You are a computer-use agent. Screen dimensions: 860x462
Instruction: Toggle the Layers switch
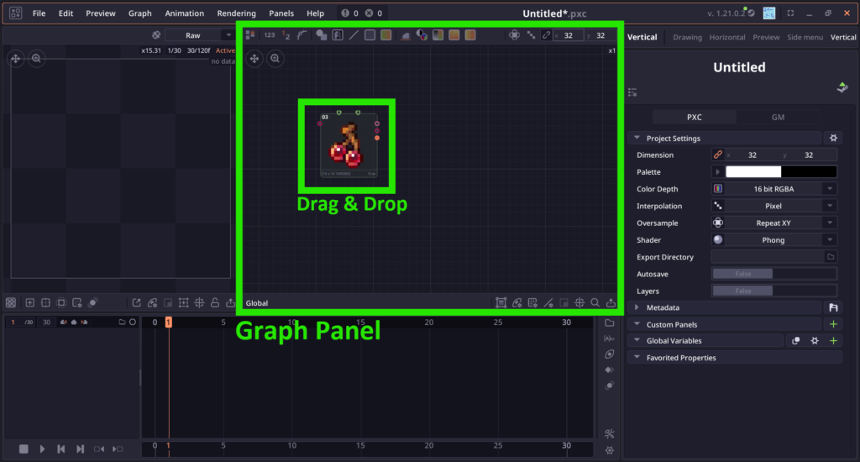[773, 291]
